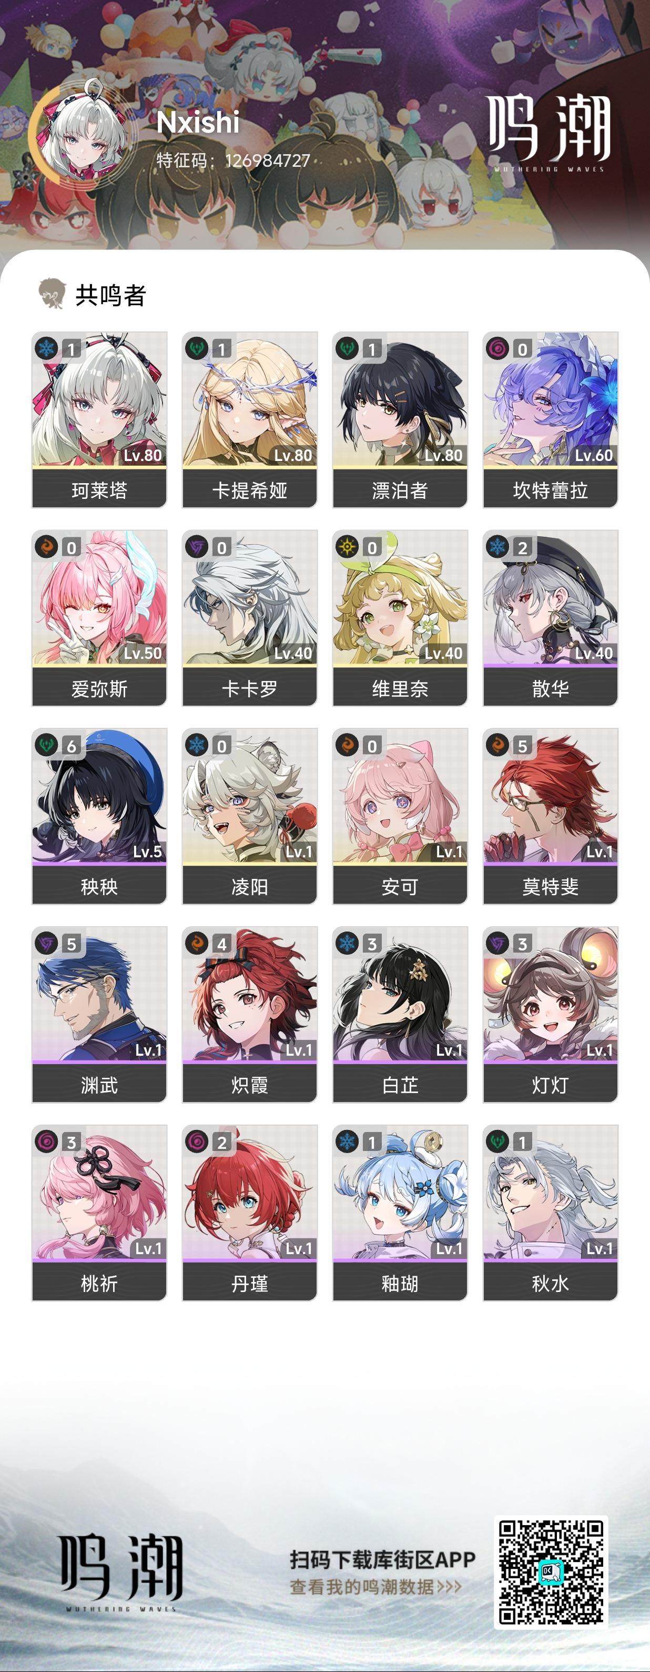650x1672 pixels.
Task: Click the 灯灯 name label
Action: coord(551,1085)
